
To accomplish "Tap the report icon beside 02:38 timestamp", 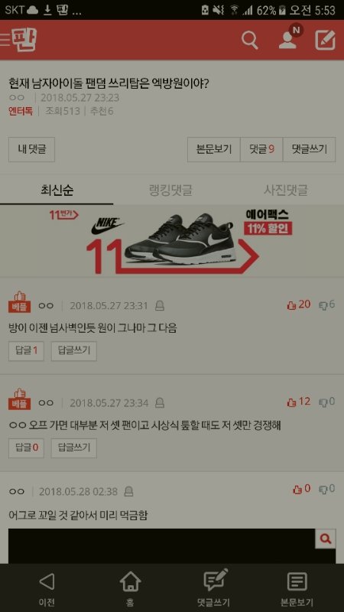I will 128,491.
